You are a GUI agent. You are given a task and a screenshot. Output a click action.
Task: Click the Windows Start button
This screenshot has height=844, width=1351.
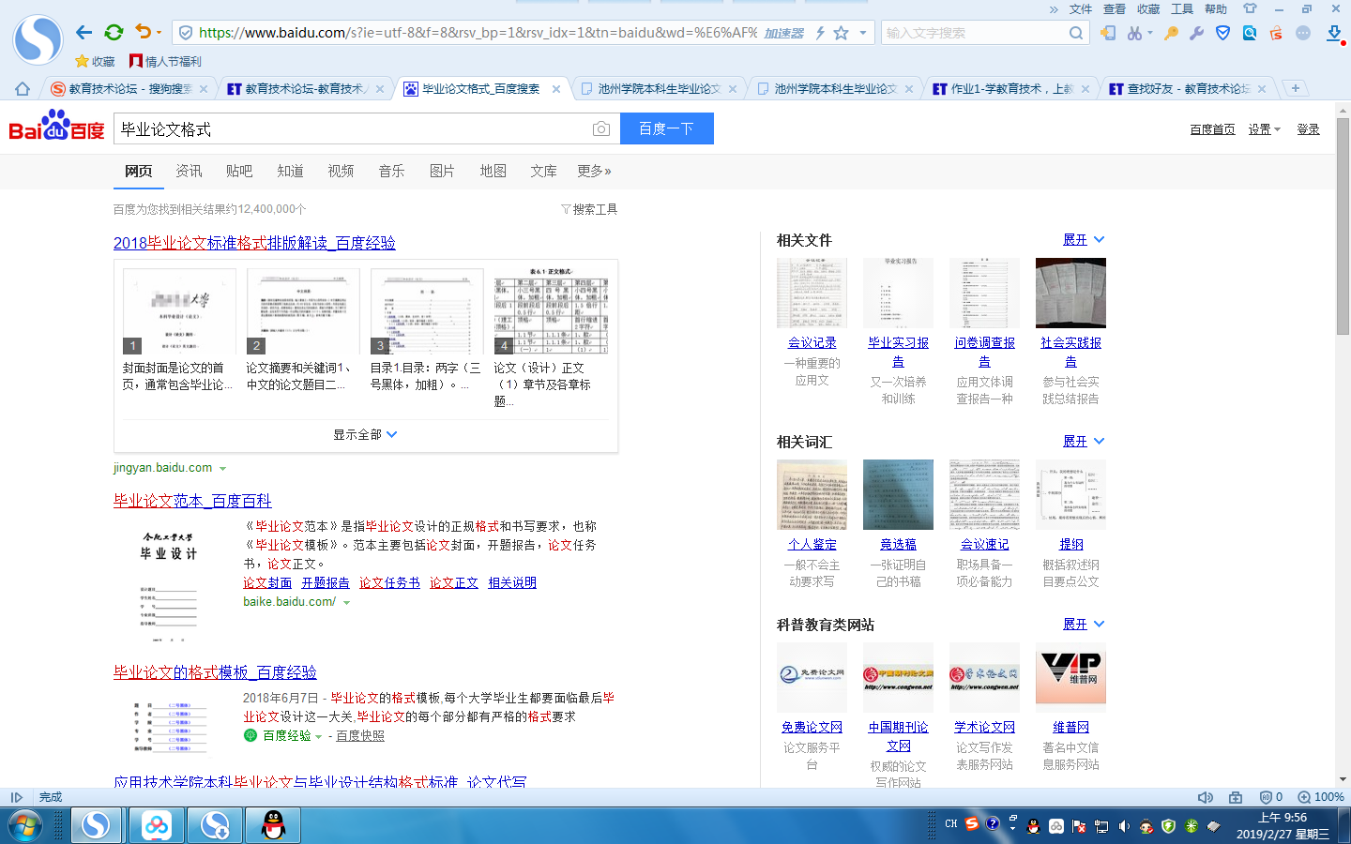(x=24, y=826)
